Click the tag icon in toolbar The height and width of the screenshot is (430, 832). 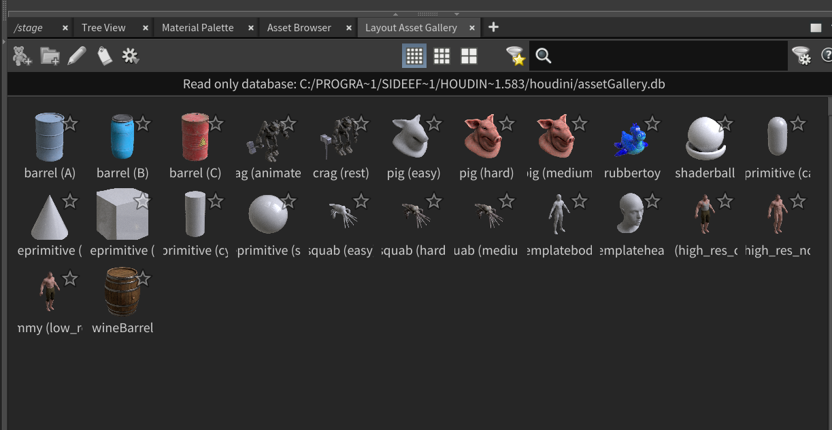104,56
